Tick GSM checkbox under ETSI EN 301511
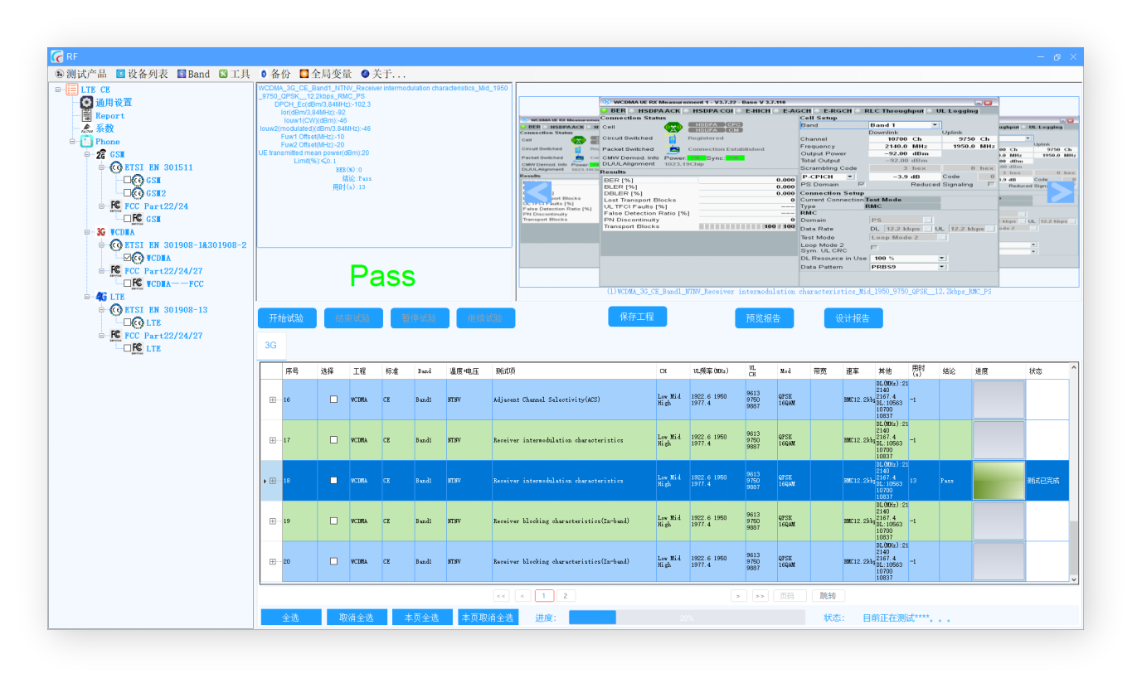This screenshot has height=688, width=1142. point(128,180)
